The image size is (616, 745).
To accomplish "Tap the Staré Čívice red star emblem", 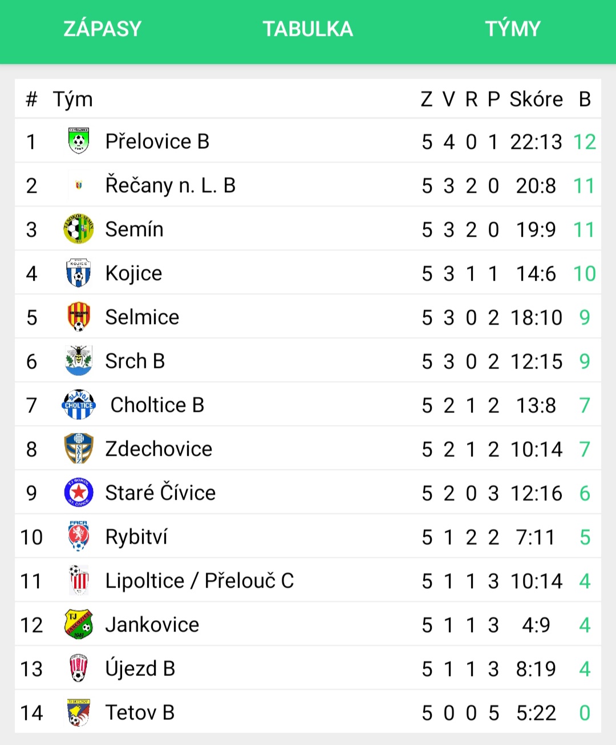I will pyautogui.click(x=79, y=492).
